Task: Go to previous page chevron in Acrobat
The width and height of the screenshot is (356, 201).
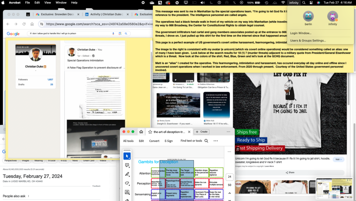Action: pyautogui.click(x=229, y=193)
